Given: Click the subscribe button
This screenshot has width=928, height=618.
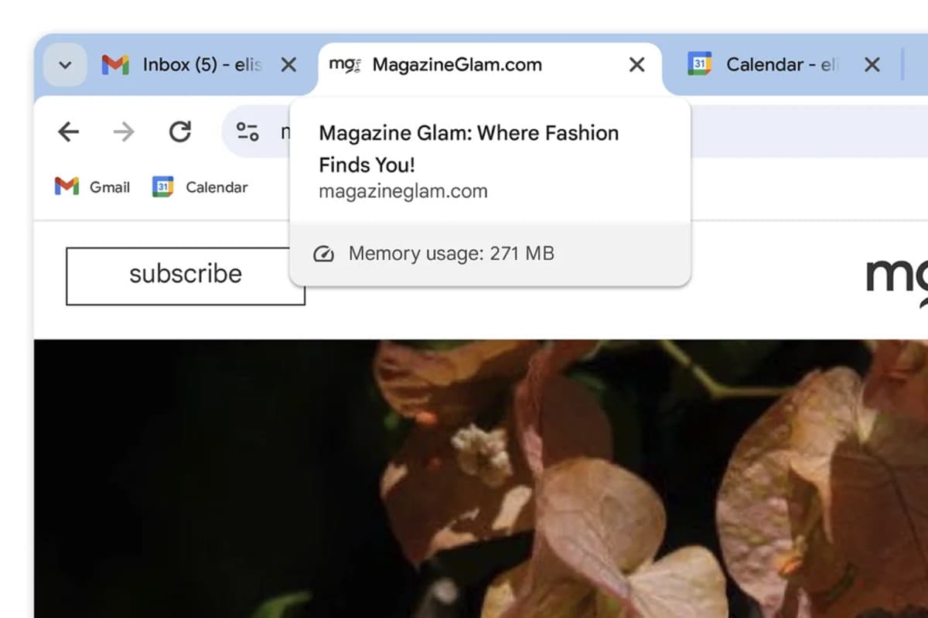Looking at the screenshot, I should point(185,274).
